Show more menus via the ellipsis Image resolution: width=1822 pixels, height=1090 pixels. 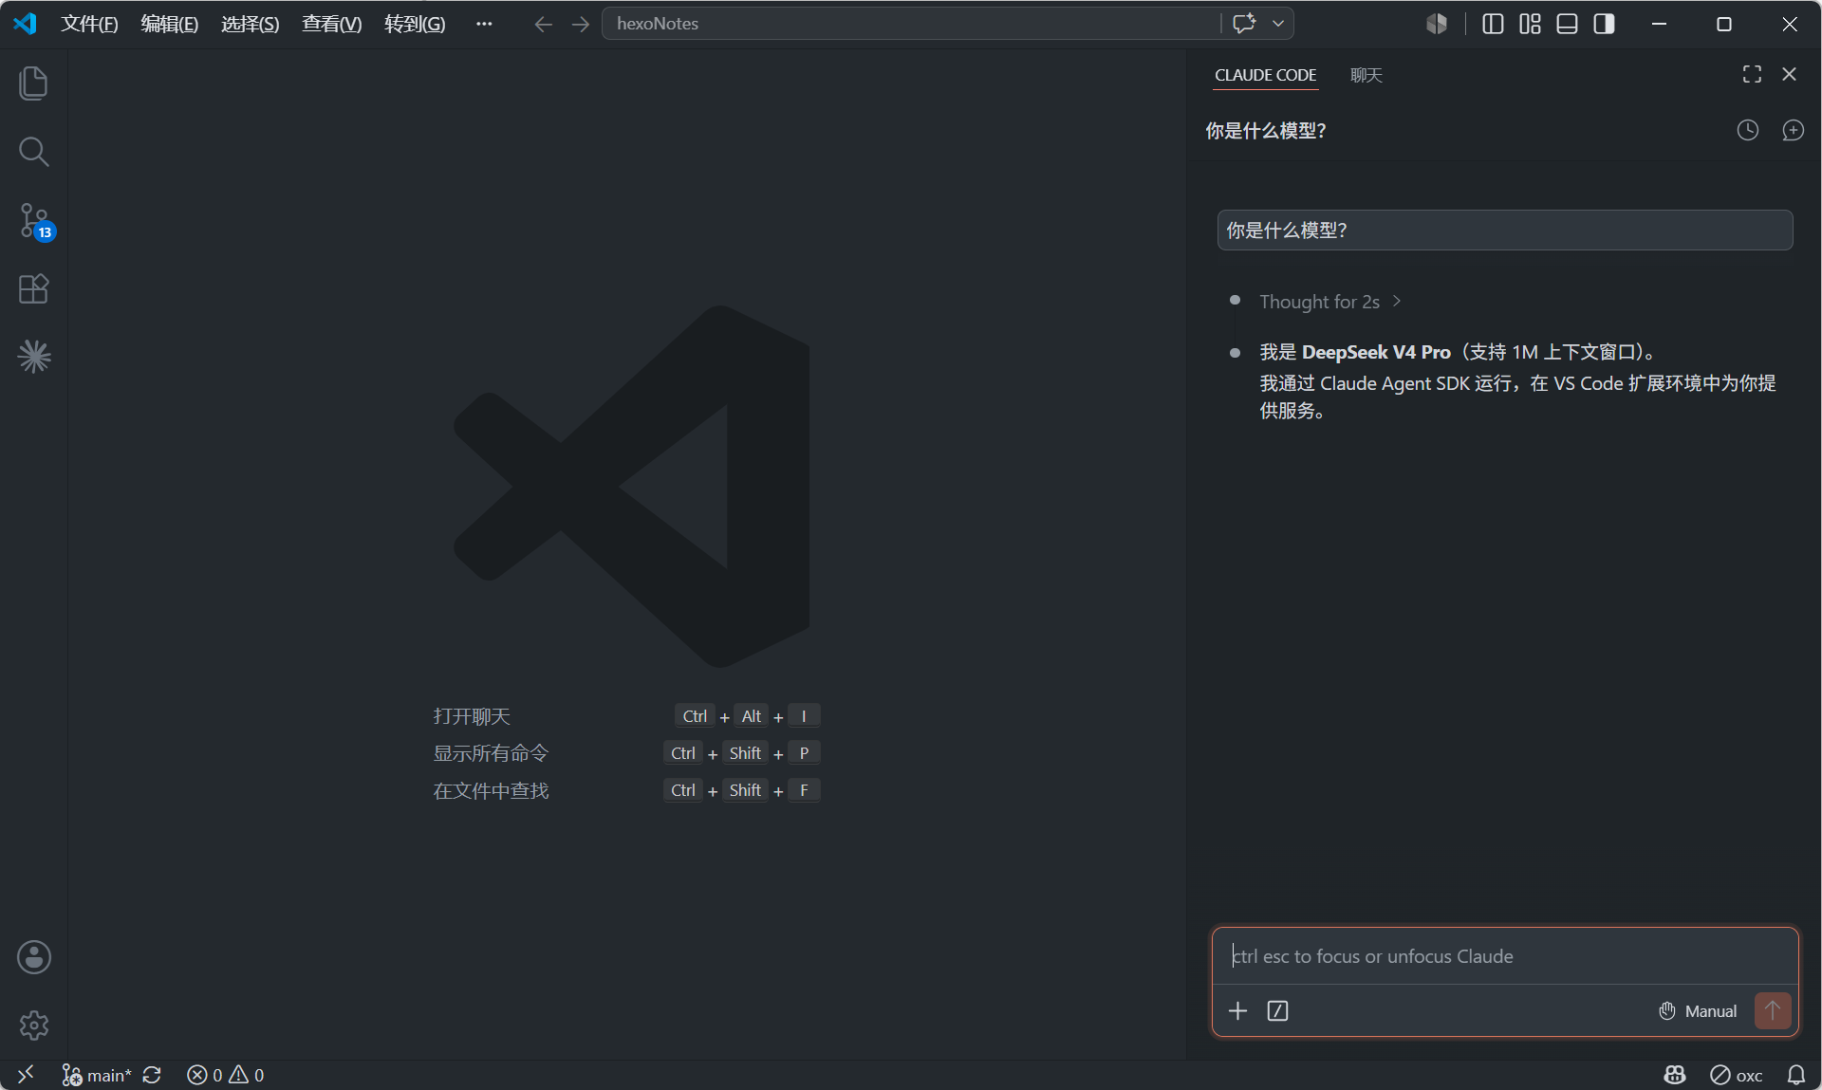pyautogui.click(x=484, y=24)
